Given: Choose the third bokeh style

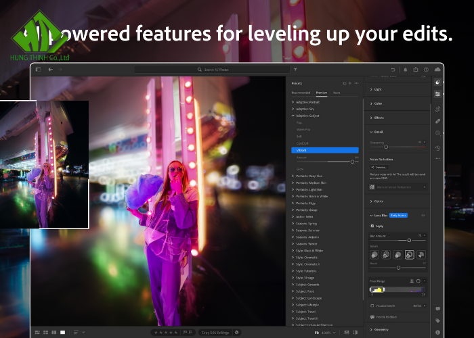Looking at the screenshot, I should point(398,255).
